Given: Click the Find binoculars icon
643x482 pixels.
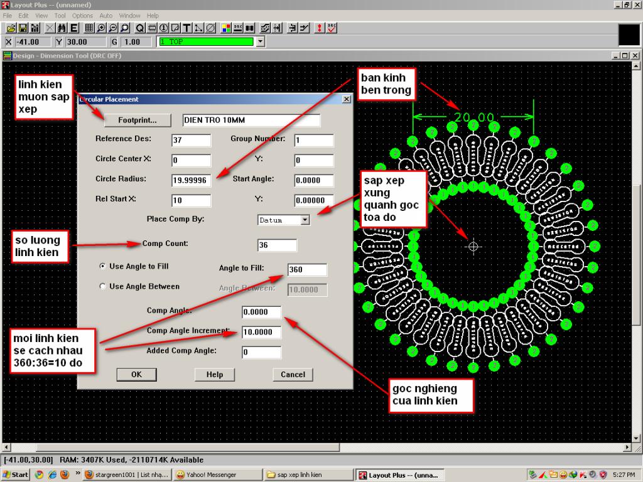Looking at the screenshot, I should 62,28.
